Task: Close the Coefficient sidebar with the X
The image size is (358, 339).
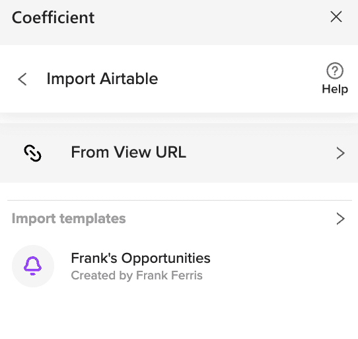Action: 336,17
